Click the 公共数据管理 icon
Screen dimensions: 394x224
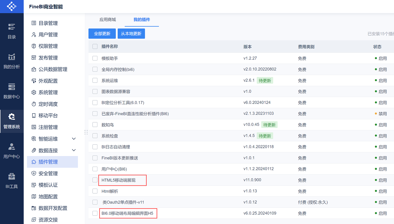(x=34, y=69)
